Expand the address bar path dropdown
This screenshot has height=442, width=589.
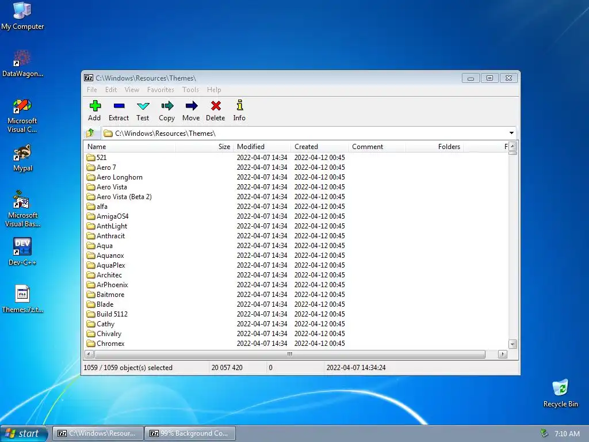[x=511, y=133]
